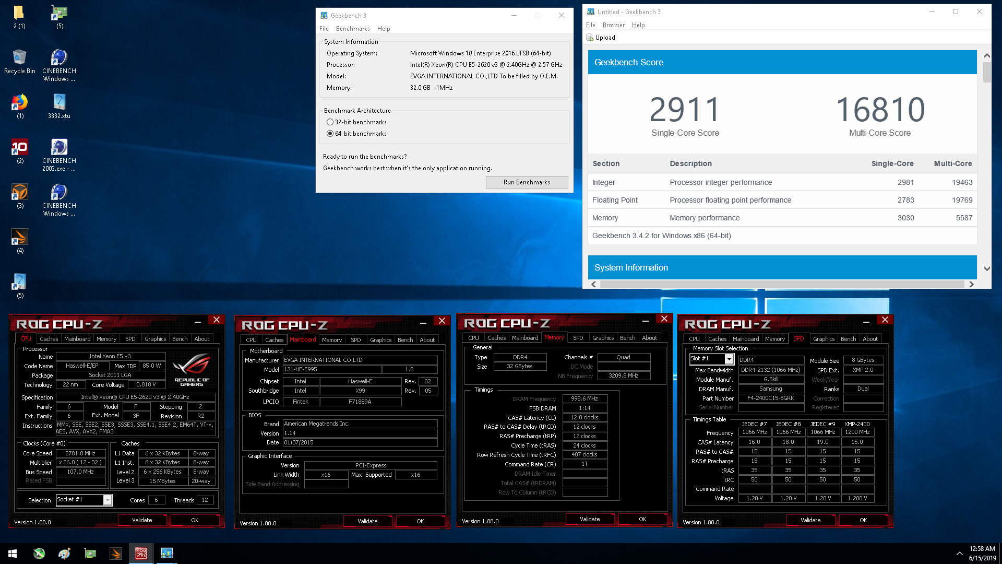
Task: Click the Geekbench taskbar icon
Action: 167,554
